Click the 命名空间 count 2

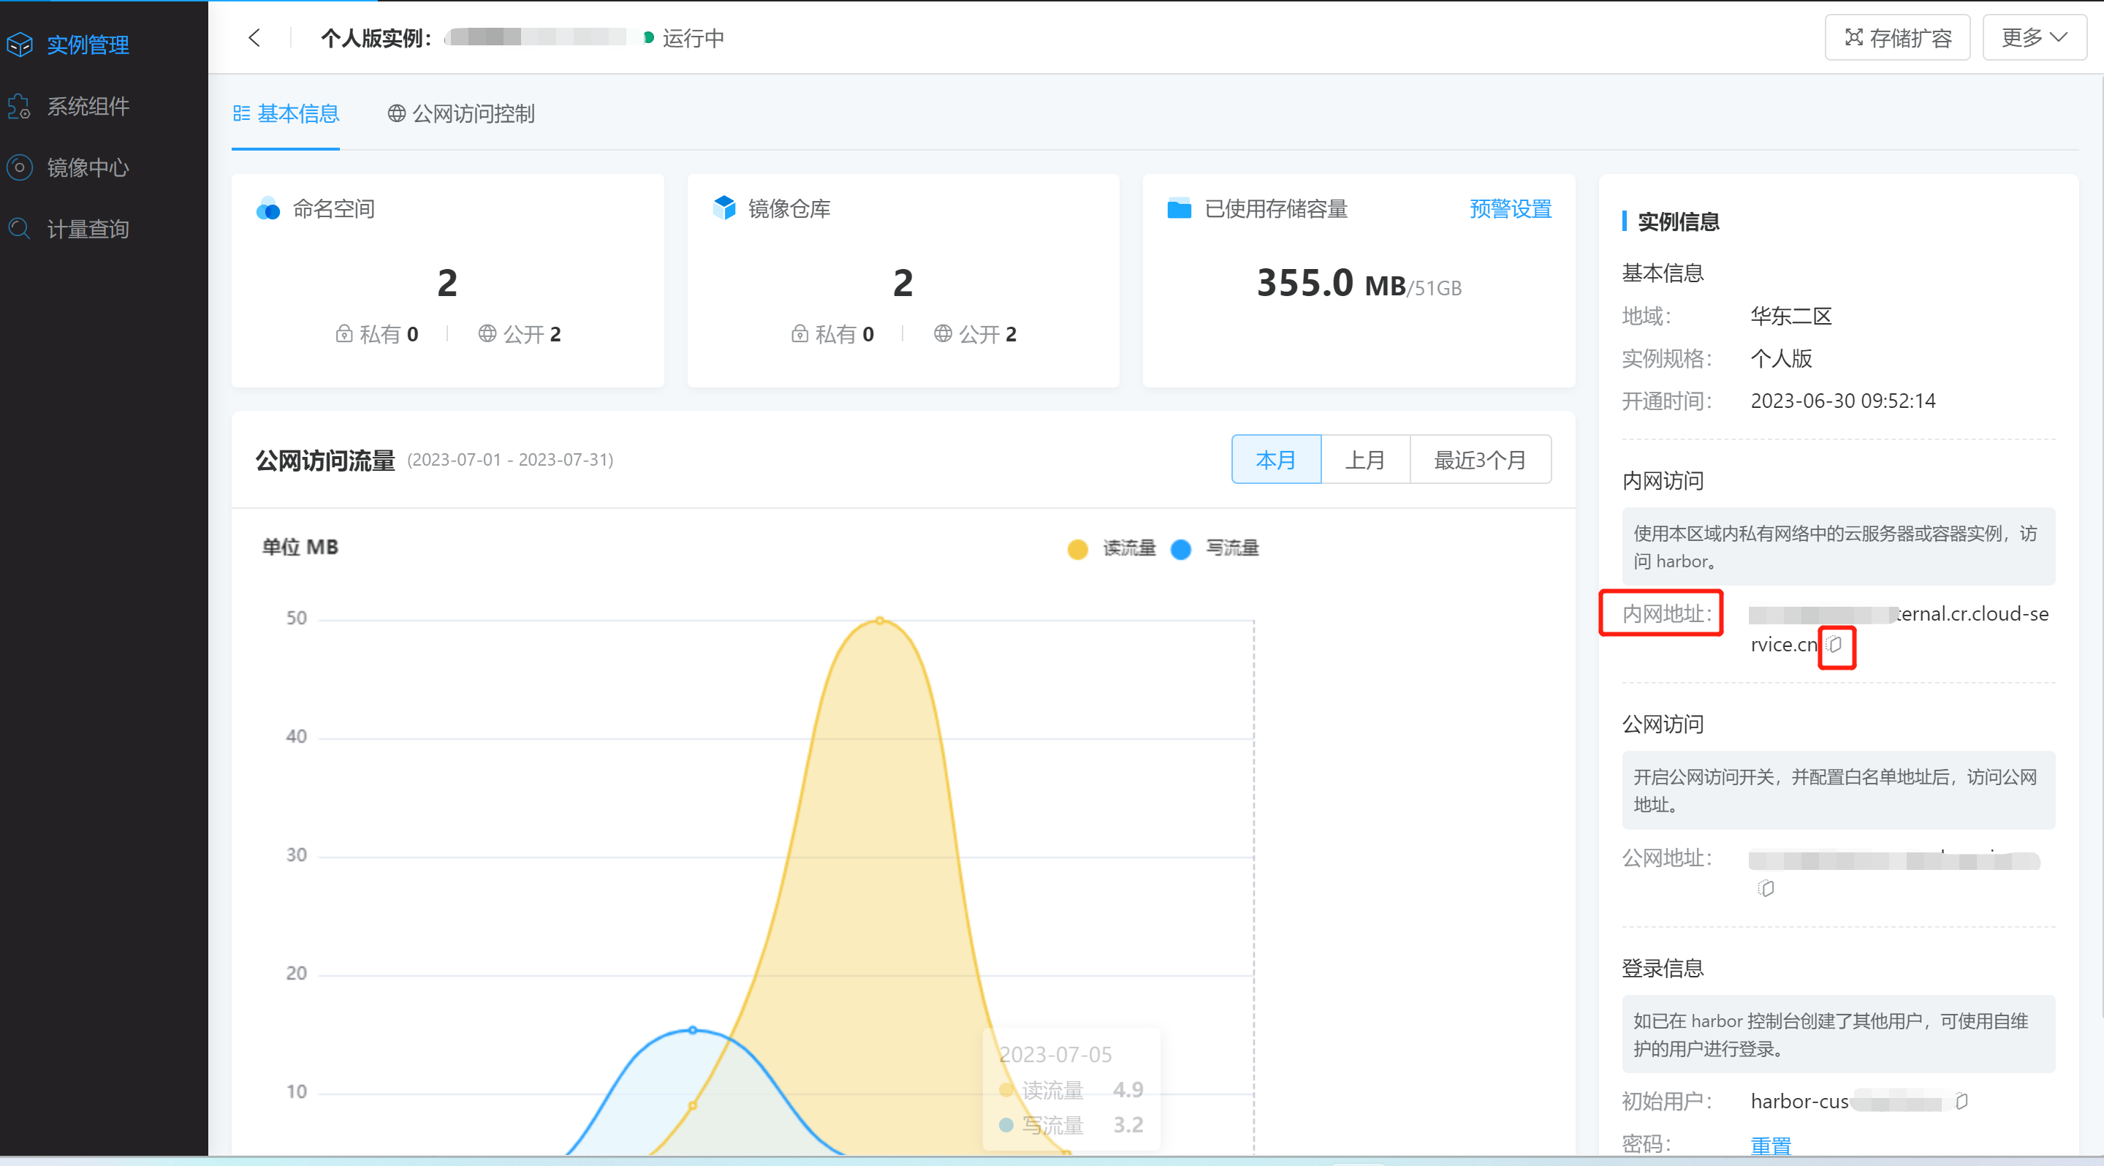(447, 284)
